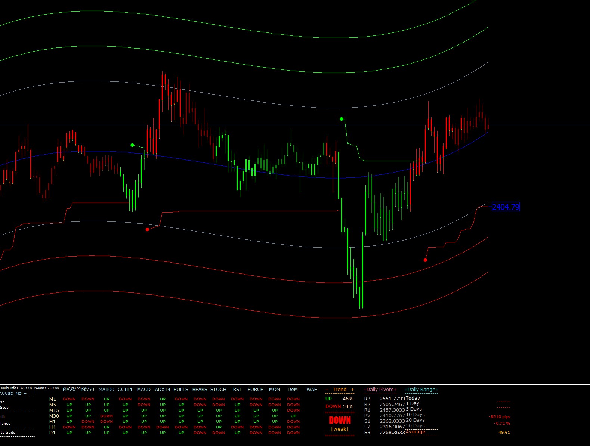
Task: Select the DeM column header
Action: pos(293,390)
